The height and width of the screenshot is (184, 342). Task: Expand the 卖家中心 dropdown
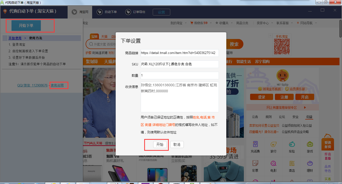click(x=265, y=23)
